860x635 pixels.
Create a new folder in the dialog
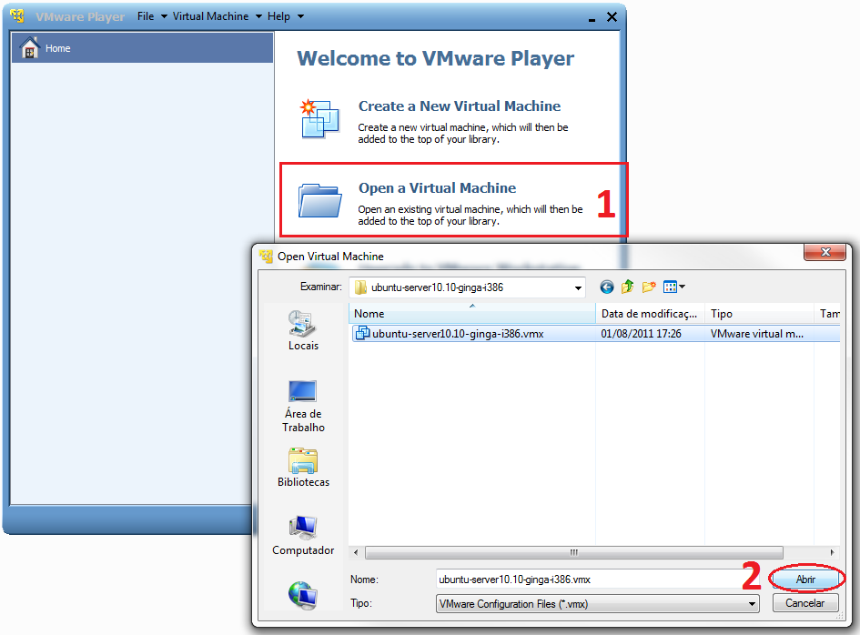(x=649, y=287)
